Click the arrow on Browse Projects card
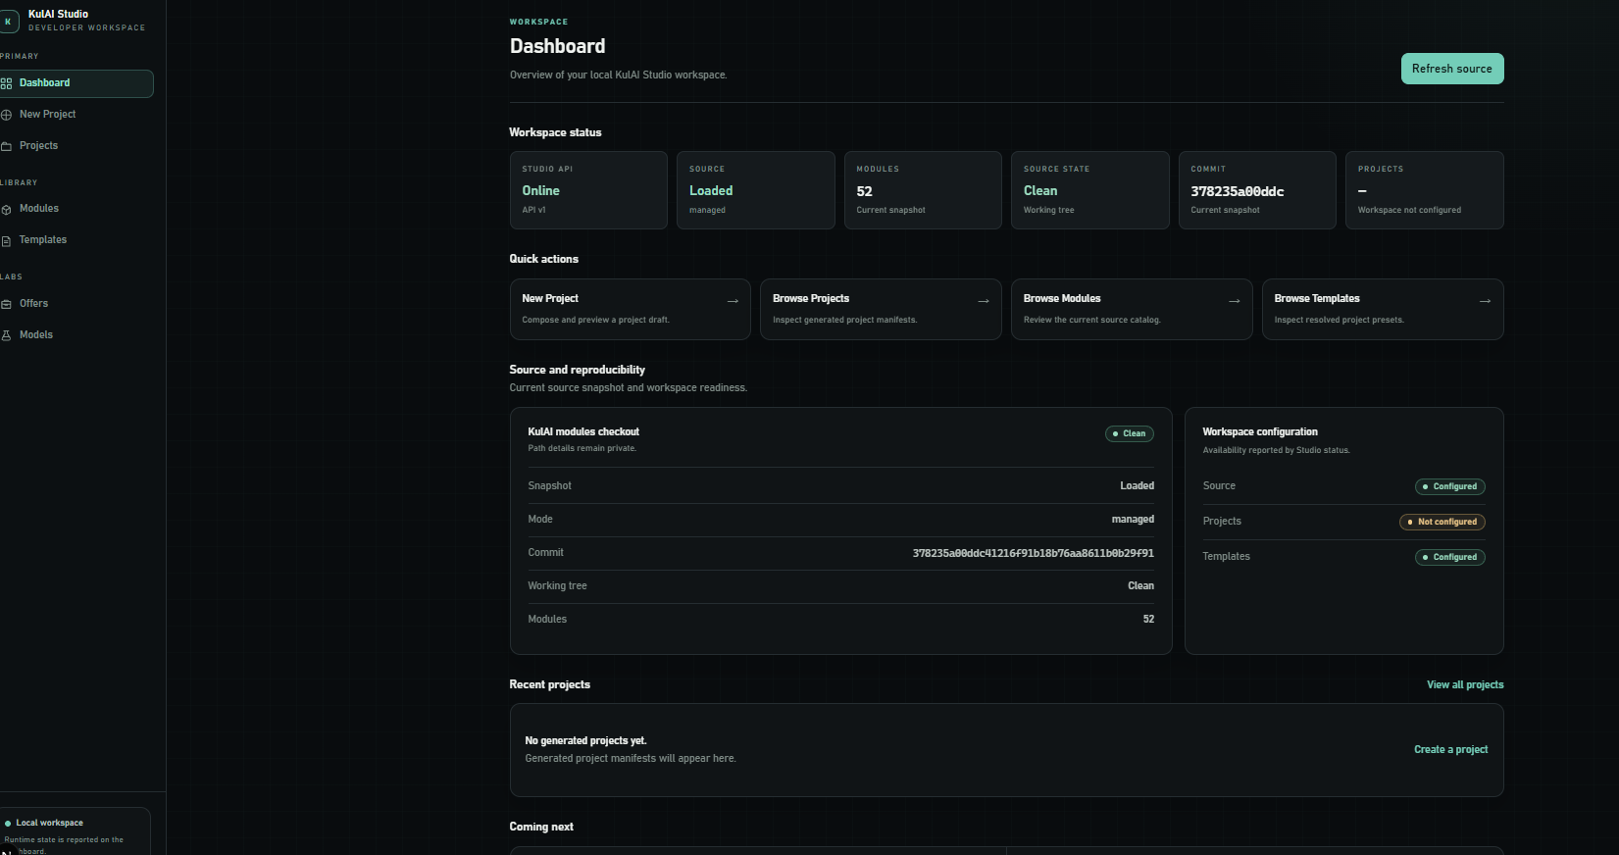The width and height of the screenshot is (1619, 855). tap(984, 301)
